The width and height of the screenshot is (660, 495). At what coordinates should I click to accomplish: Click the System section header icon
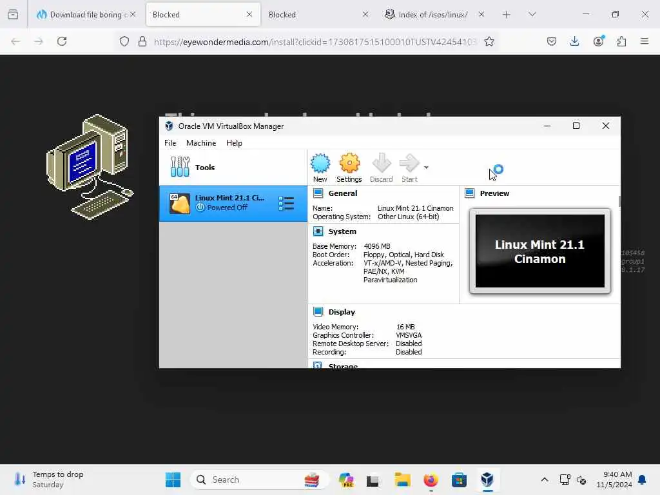click(x=318, y=231)
